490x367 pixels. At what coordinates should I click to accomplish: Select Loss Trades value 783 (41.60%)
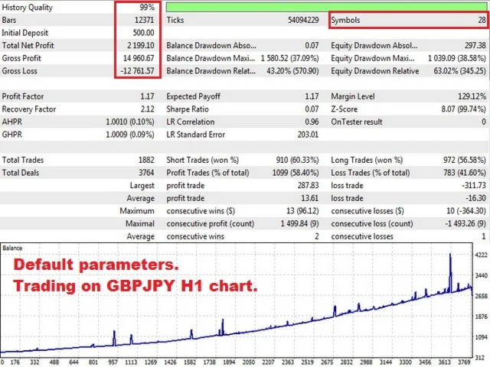(465, 173)
